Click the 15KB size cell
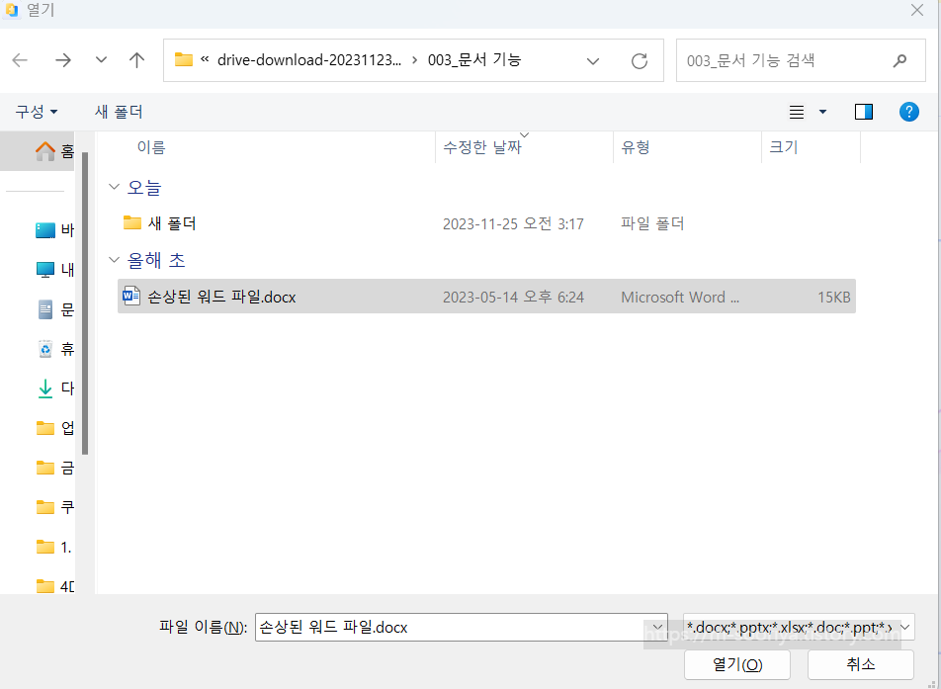This screenshot has width=941, height=689. (x=833, y=298)
